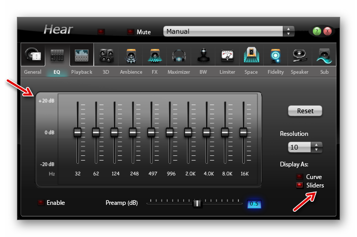Open the Sub woofer icon

pyautogui.click(x=324, y=56)
